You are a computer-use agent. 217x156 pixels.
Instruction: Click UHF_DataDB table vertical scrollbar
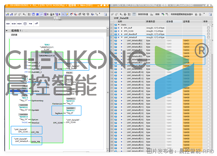(x=212, y=40)
